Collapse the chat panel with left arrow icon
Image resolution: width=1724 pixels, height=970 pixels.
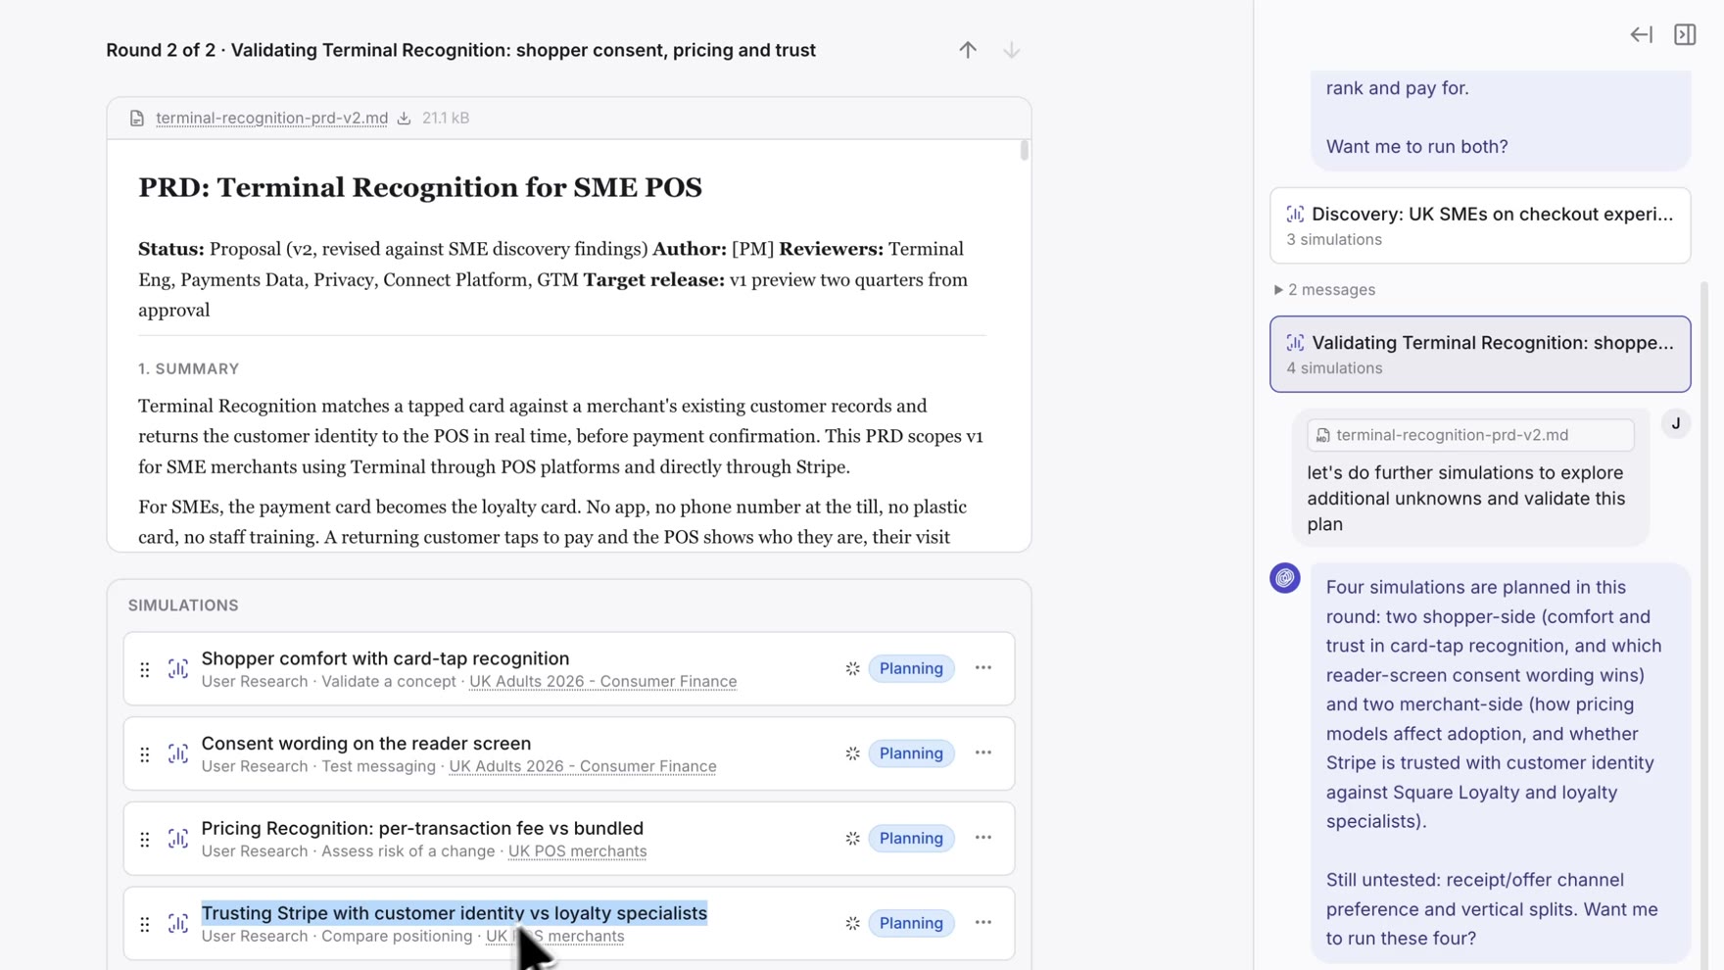(x=1641, y=35)
